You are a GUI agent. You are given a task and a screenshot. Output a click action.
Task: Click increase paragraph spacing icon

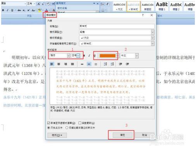click(x=105, y=64)
